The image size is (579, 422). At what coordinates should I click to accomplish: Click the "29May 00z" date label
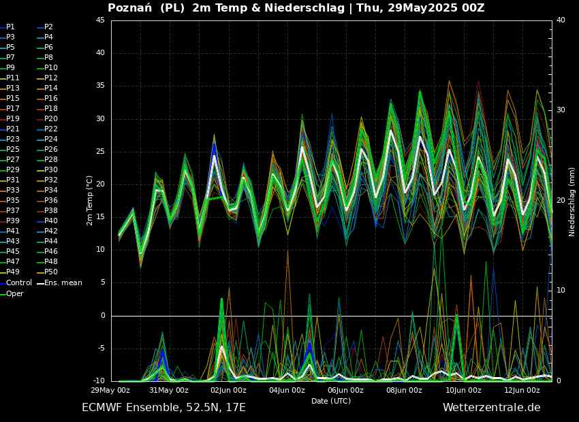point(111,390)
